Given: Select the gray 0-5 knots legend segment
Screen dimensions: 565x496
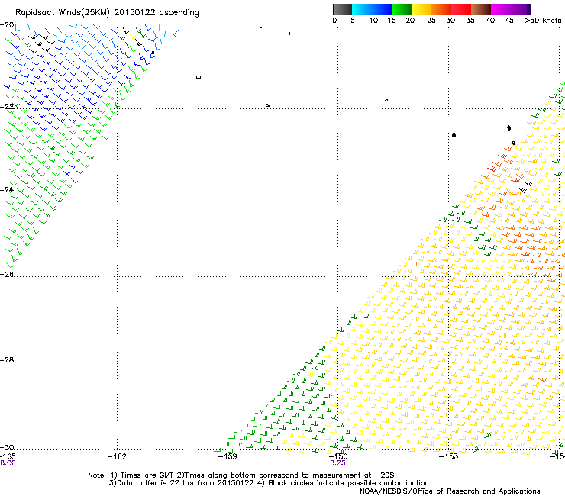Looking at the screenshot, I should click(342, 9).
